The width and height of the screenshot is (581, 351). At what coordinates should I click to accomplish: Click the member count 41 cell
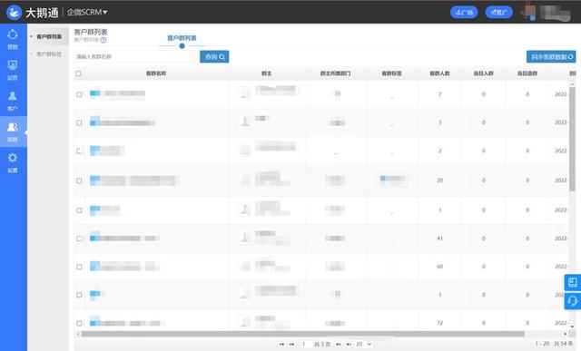[439, 239]
